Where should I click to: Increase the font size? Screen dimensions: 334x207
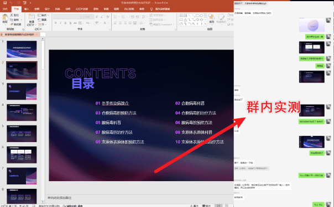97,17
